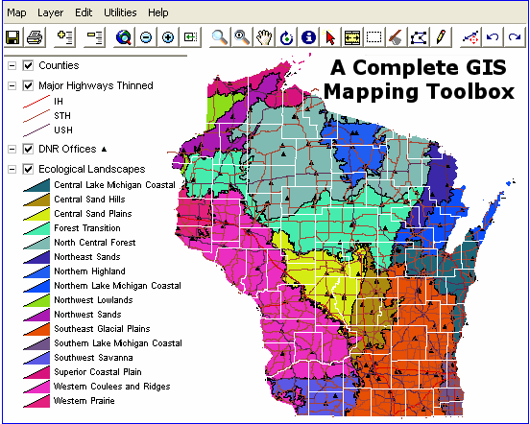The height and width of the screenshot is (424, 530).
Task: Choose the pencil edit tool
Action: click(441, 36)
